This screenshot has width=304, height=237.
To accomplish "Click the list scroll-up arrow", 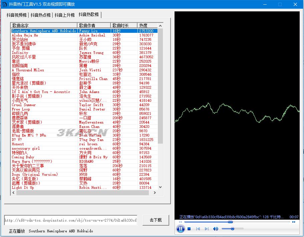I will click(160, 26).
